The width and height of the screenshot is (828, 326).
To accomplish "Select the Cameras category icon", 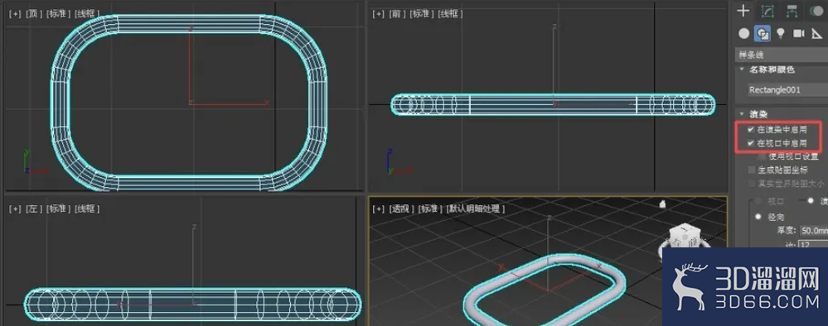I will (798, 33).
